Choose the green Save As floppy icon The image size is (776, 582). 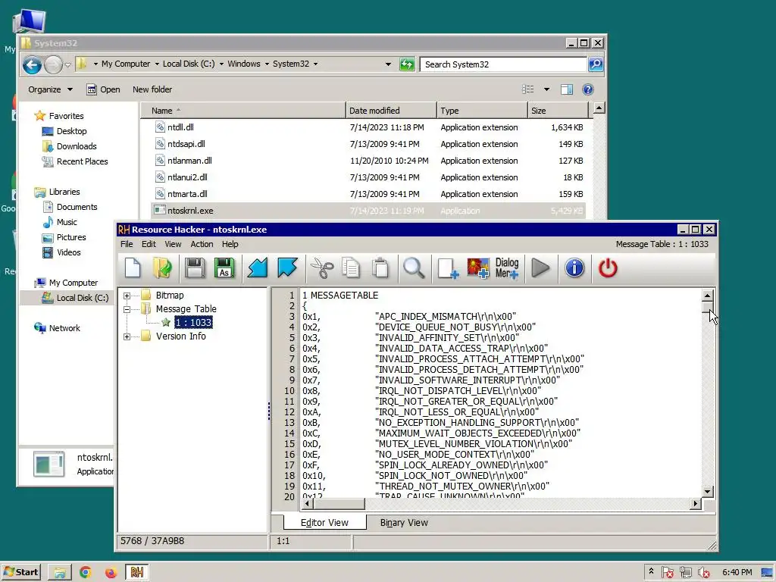pos(224,268)
